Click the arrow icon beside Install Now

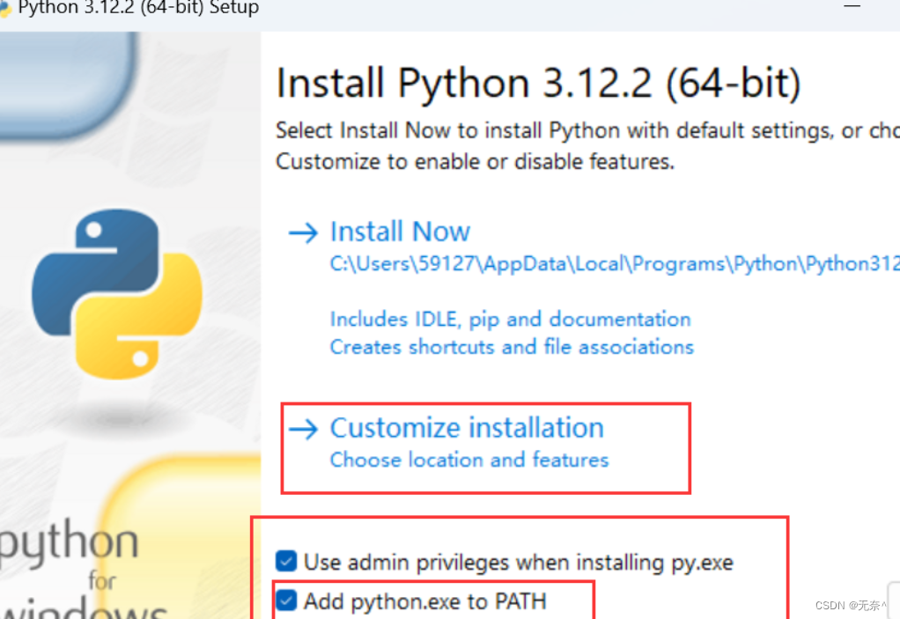[x=303, y=233]
